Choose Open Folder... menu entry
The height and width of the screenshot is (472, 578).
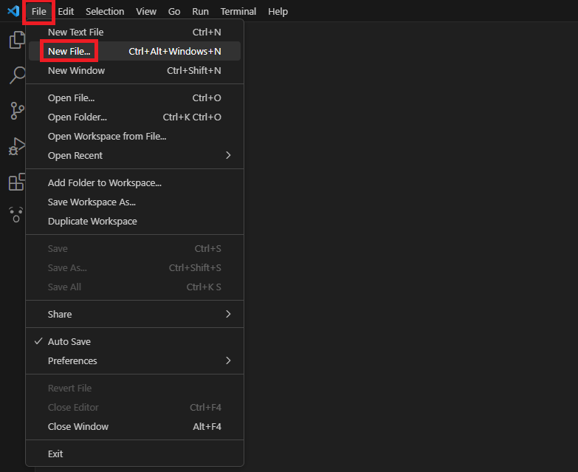[x=77, y=117]
